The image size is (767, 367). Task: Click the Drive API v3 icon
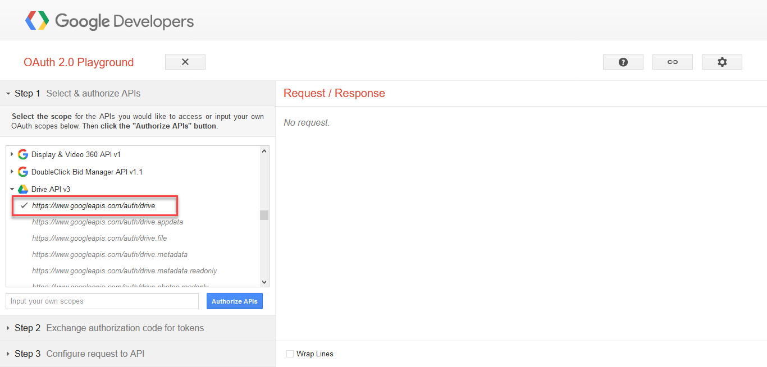click(23, 189)
